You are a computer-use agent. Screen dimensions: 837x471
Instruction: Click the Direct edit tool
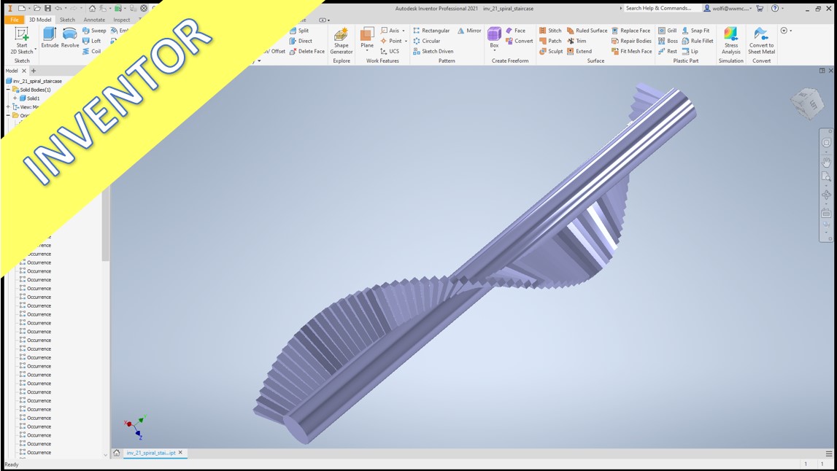(x=301, y=41)
